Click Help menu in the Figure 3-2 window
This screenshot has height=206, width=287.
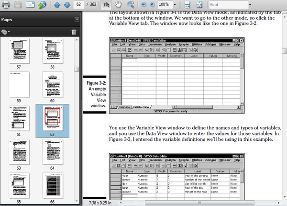pyautogui.click(x=236, y=45)
